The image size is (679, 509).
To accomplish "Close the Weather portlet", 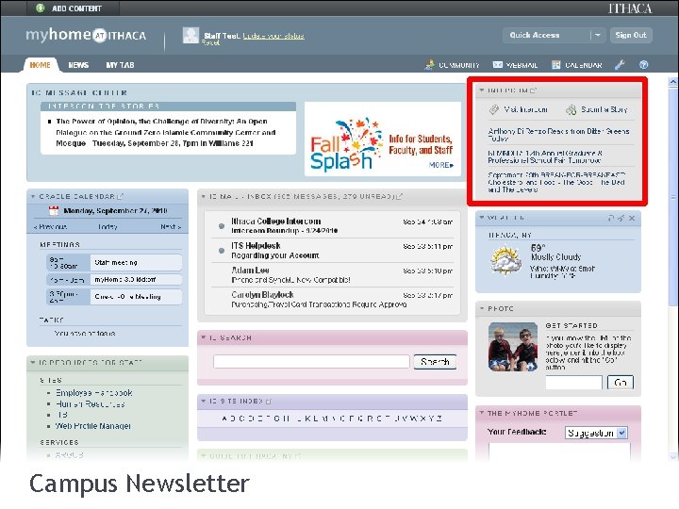I will 632,218.
